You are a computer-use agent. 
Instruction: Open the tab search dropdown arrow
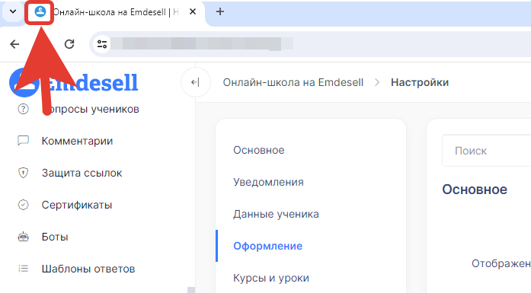click(13, 12)
